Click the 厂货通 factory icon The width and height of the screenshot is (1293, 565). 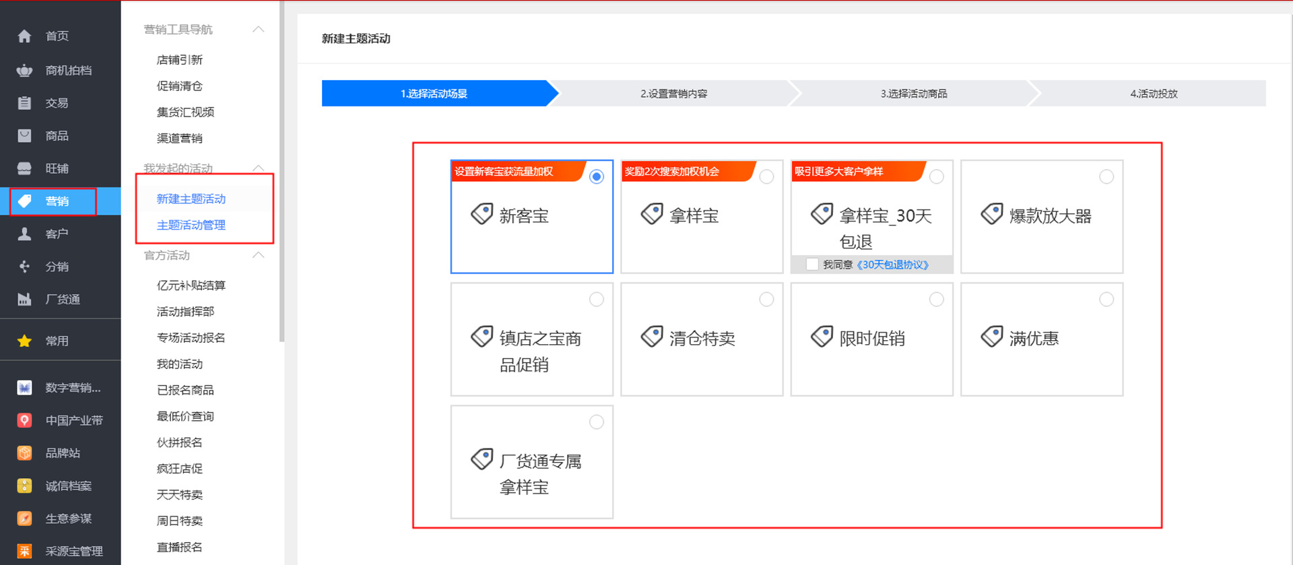pos(24,299)
